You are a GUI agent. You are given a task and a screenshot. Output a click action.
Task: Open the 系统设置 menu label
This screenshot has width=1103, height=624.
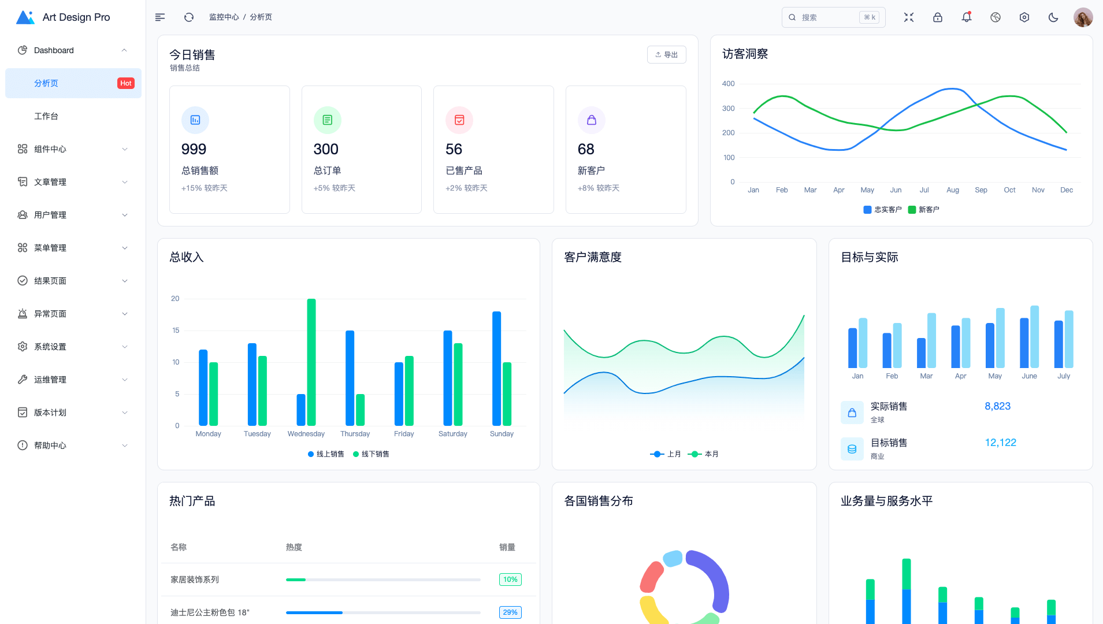(x=50, y=347)
